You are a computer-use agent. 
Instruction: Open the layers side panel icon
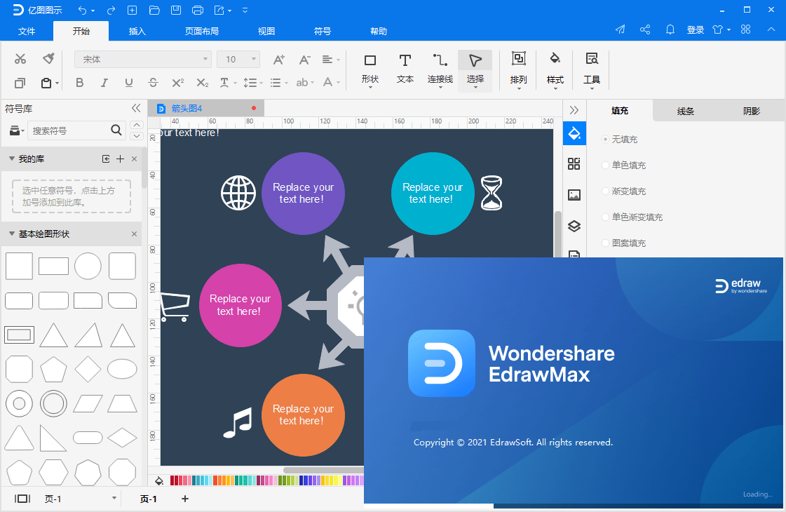click(574, 226)
